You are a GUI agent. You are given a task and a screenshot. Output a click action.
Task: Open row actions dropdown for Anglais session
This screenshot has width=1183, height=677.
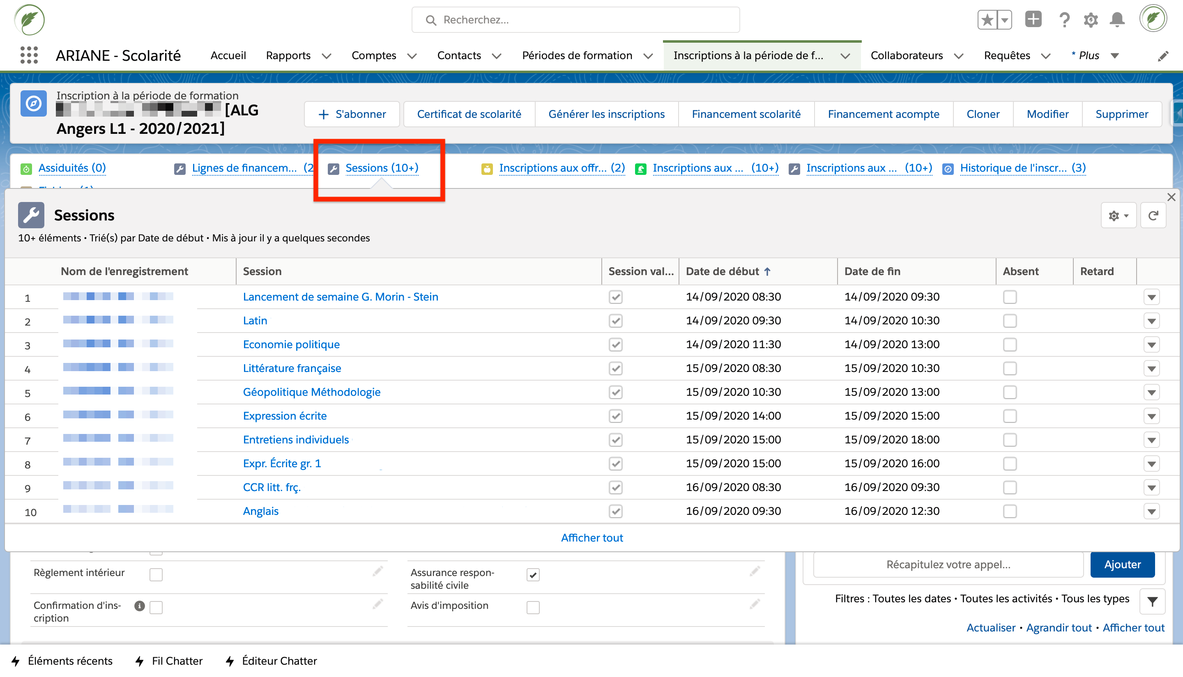point(1151,512)
